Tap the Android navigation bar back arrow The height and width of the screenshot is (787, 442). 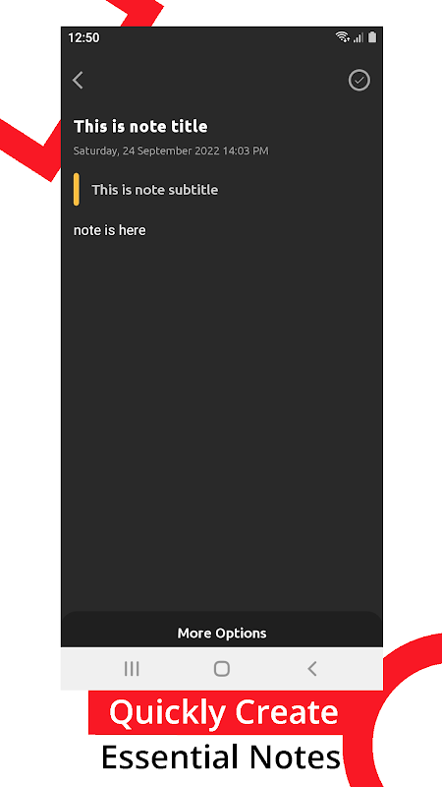(x=311, y=669)
